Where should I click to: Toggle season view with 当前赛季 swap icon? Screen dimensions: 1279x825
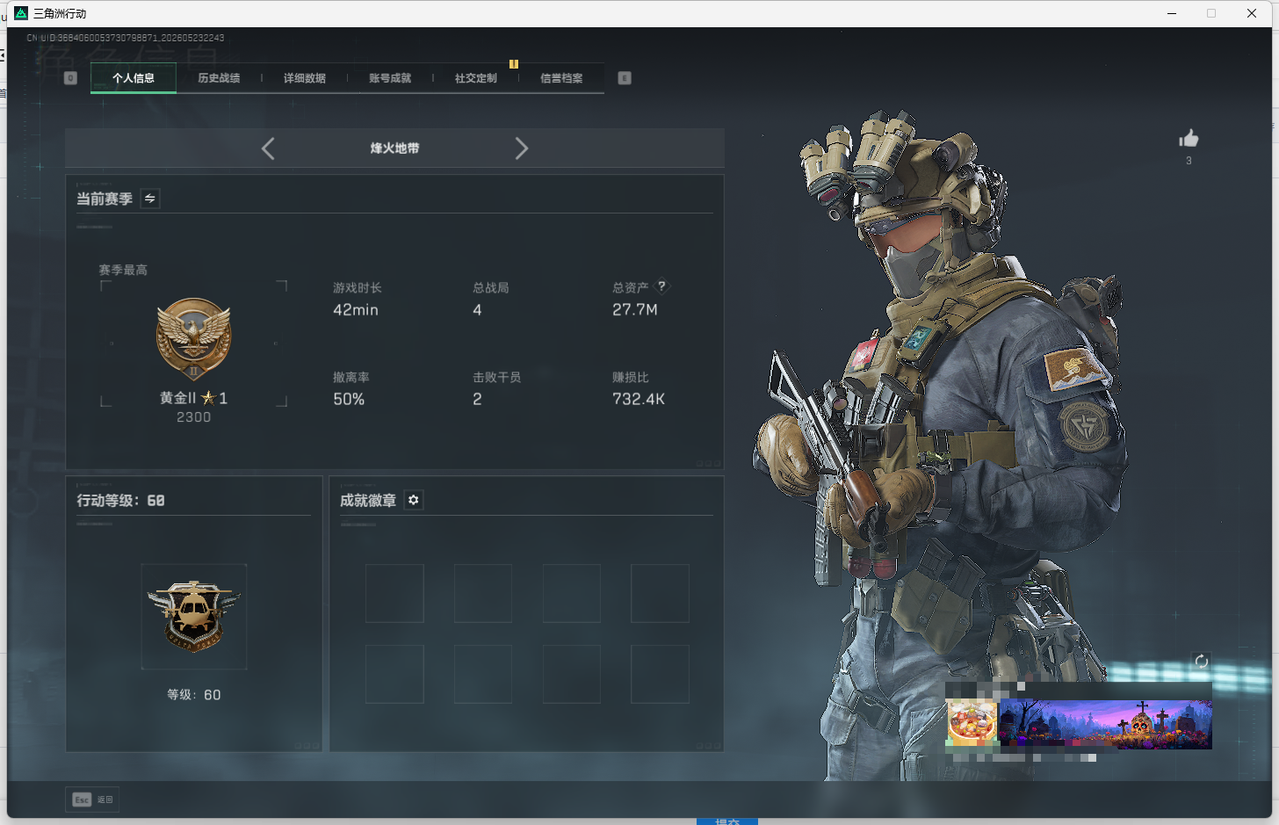(x=150, y=199)
